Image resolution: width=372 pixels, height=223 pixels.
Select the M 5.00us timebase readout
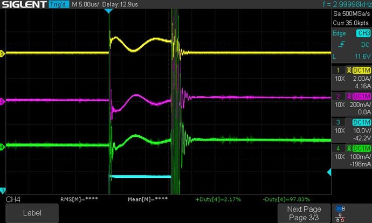coord(85,4)
